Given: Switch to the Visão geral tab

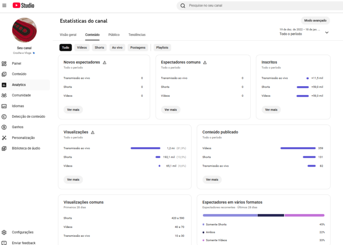Looking at the screenshot, I should [68, 35].
